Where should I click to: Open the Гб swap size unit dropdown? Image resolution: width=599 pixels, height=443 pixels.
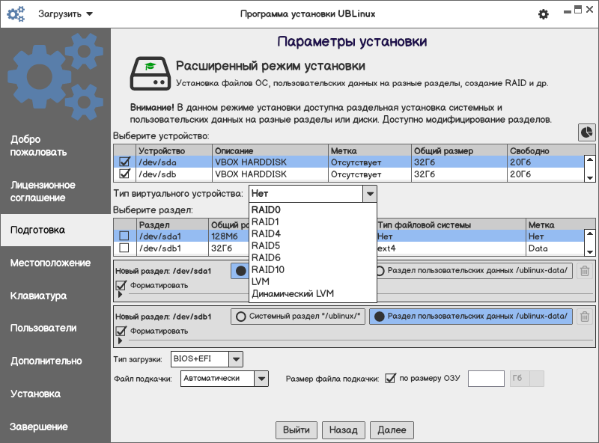tap(527, 379)
